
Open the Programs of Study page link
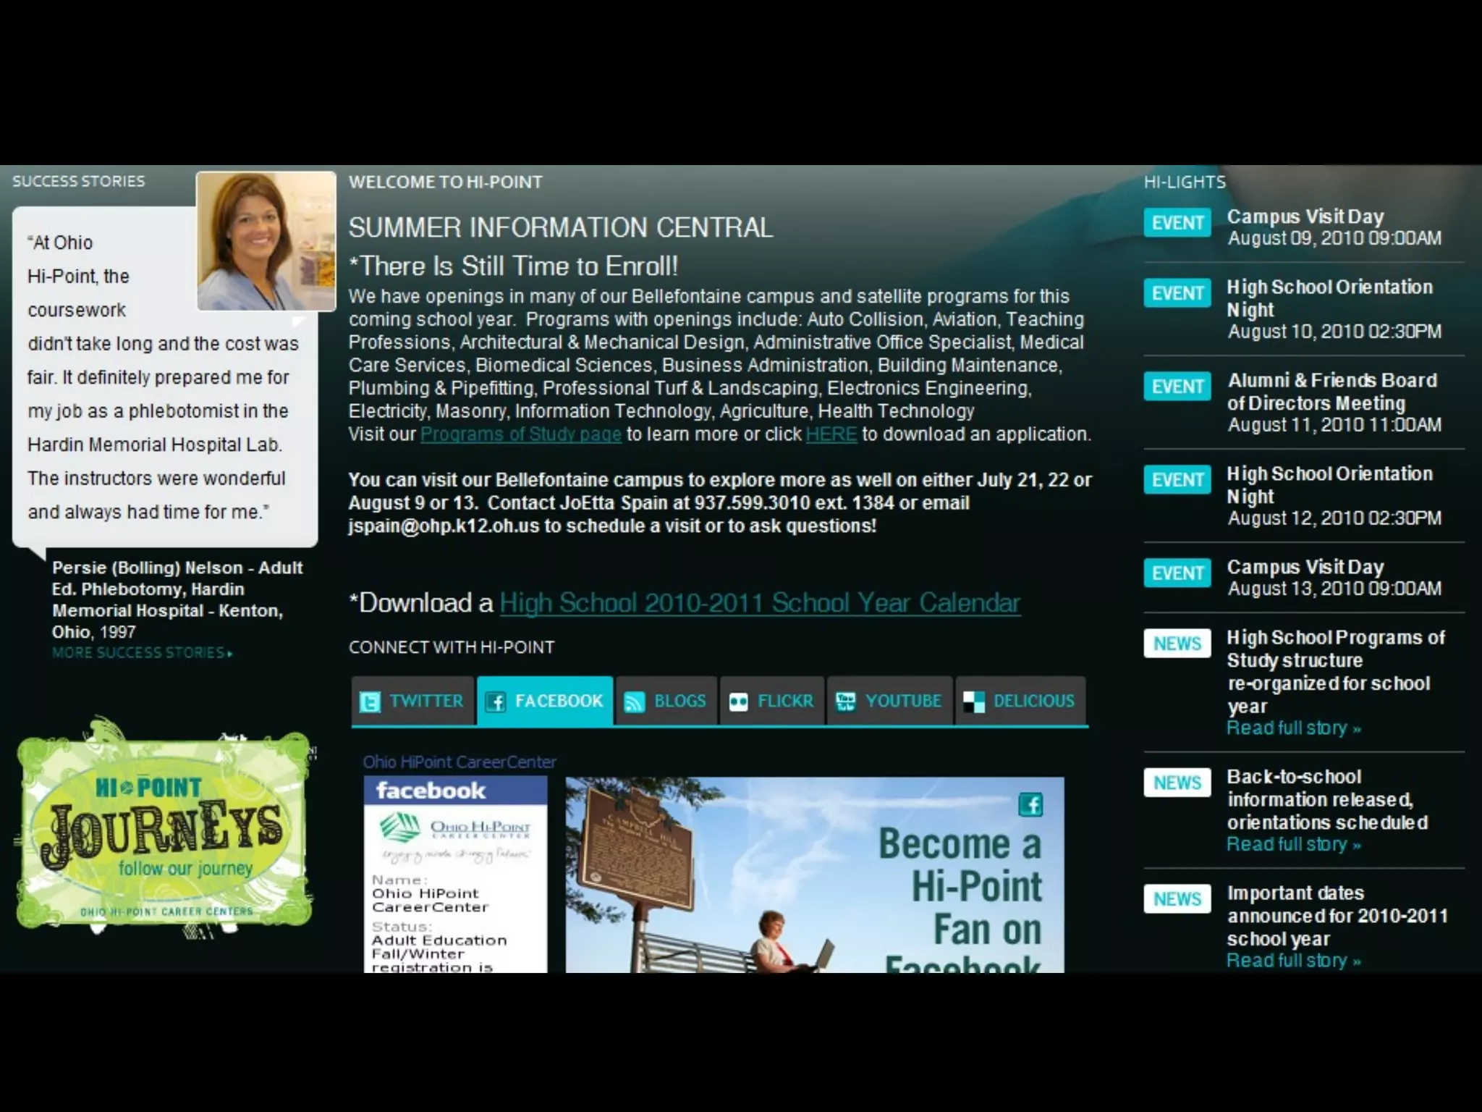click(520, 434)
